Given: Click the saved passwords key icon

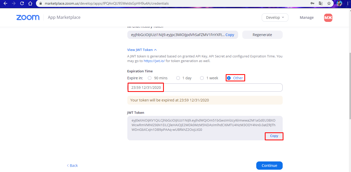Looking at the screenshot, I should [312, 4].
